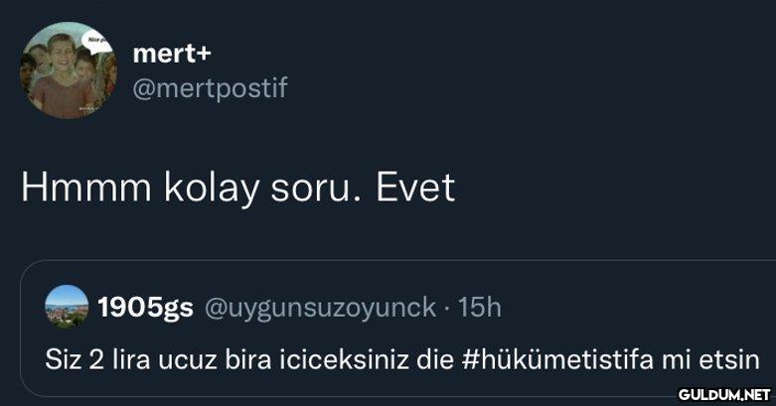Viewport: 776px width, 406px height.
Task: Click the word "Hmmm" in the tweet
Action: tap(82, 188)
